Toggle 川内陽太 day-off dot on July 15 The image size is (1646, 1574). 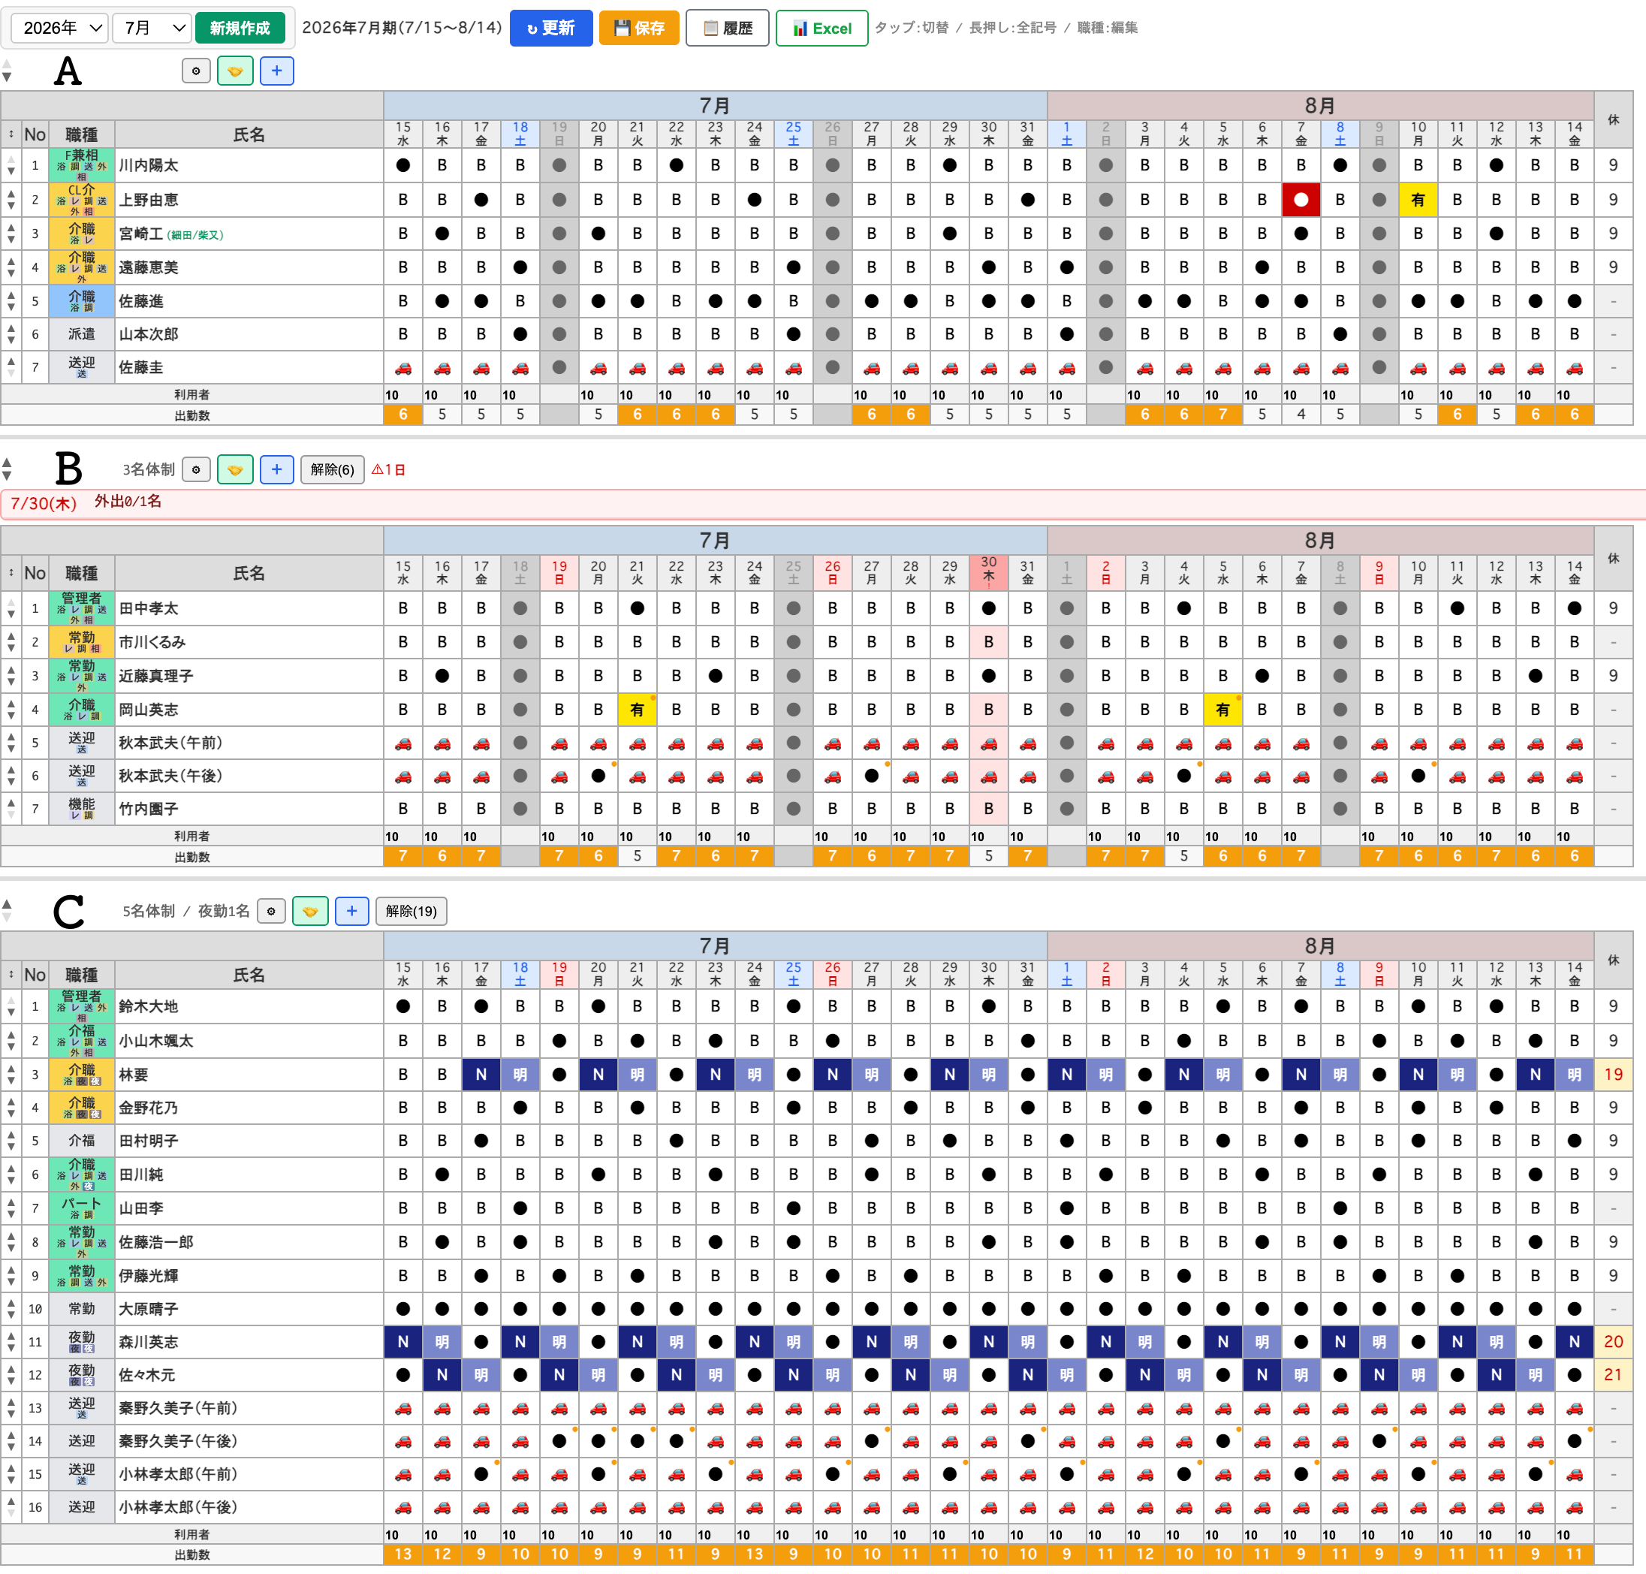[x=403, y=165]
